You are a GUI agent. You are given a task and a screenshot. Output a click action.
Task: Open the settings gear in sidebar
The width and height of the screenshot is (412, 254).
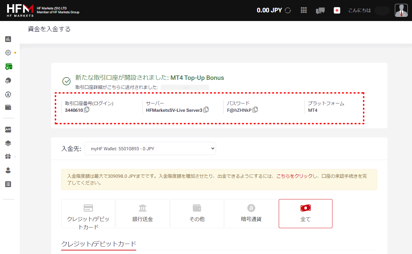click(x=8, y=53)
